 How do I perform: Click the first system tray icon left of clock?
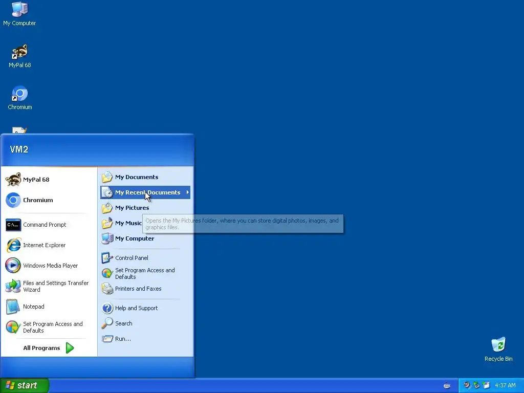coord(467,385)
